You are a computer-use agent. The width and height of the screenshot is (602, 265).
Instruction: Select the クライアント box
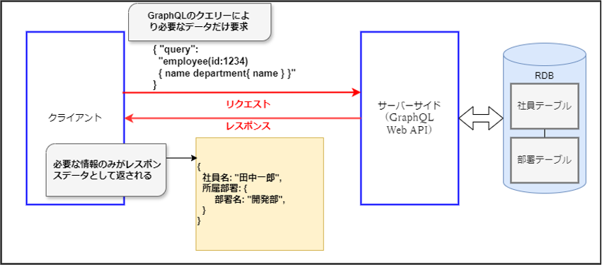(75, 118)
